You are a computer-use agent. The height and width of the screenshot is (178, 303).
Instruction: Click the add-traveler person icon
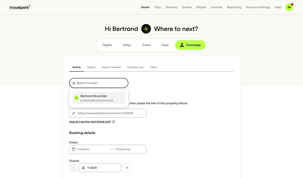[x=73, y=83]
